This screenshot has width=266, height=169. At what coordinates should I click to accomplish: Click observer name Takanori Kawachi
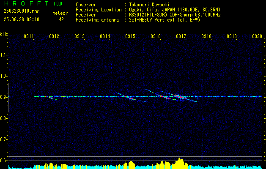149,5
